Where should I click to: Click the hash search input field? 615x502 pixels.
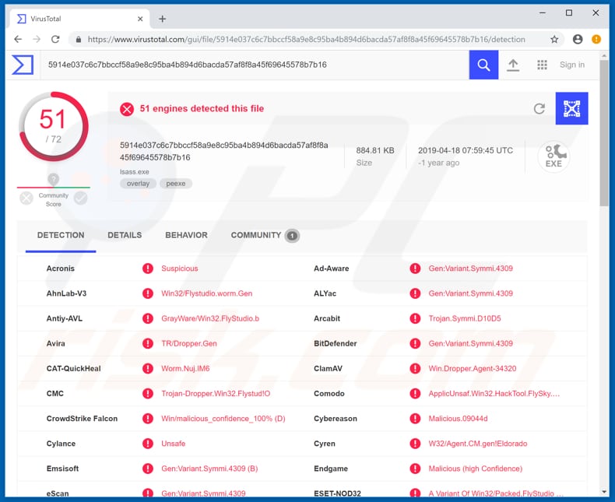[x=255, y=65]
